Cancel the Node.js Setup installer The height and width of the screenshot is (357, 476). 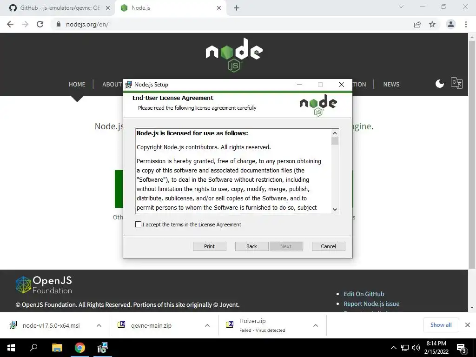point(329,246)
